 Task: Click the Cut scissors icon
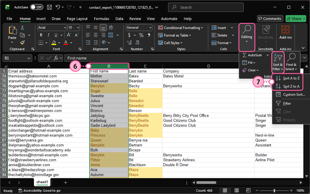coord(22,28)
